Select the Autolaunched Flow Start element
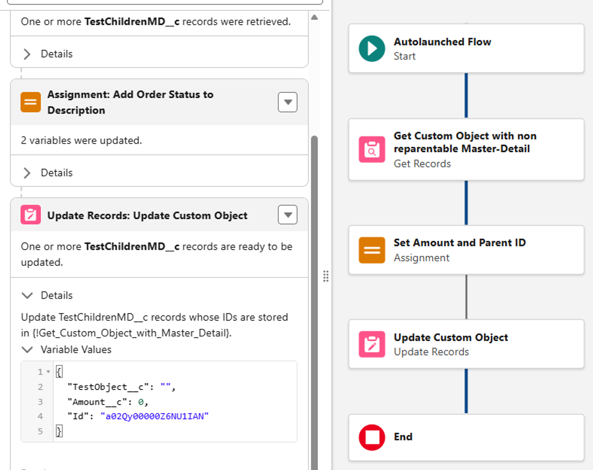 [x=466, y=48]
